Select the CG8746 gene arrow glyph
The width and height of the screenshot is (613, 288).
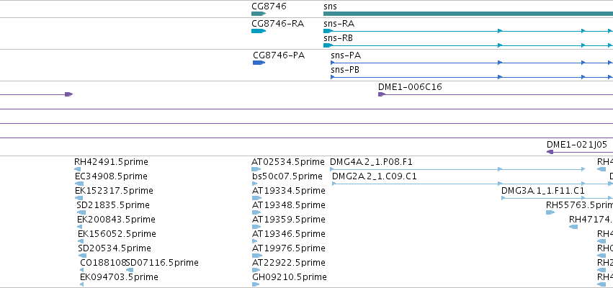pos(259,14)
